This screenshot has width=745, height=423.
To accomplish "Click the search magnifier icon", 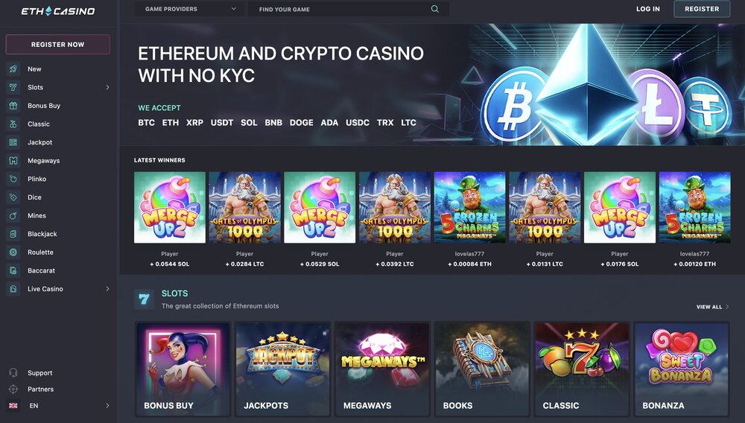I will tap(435, 9).
